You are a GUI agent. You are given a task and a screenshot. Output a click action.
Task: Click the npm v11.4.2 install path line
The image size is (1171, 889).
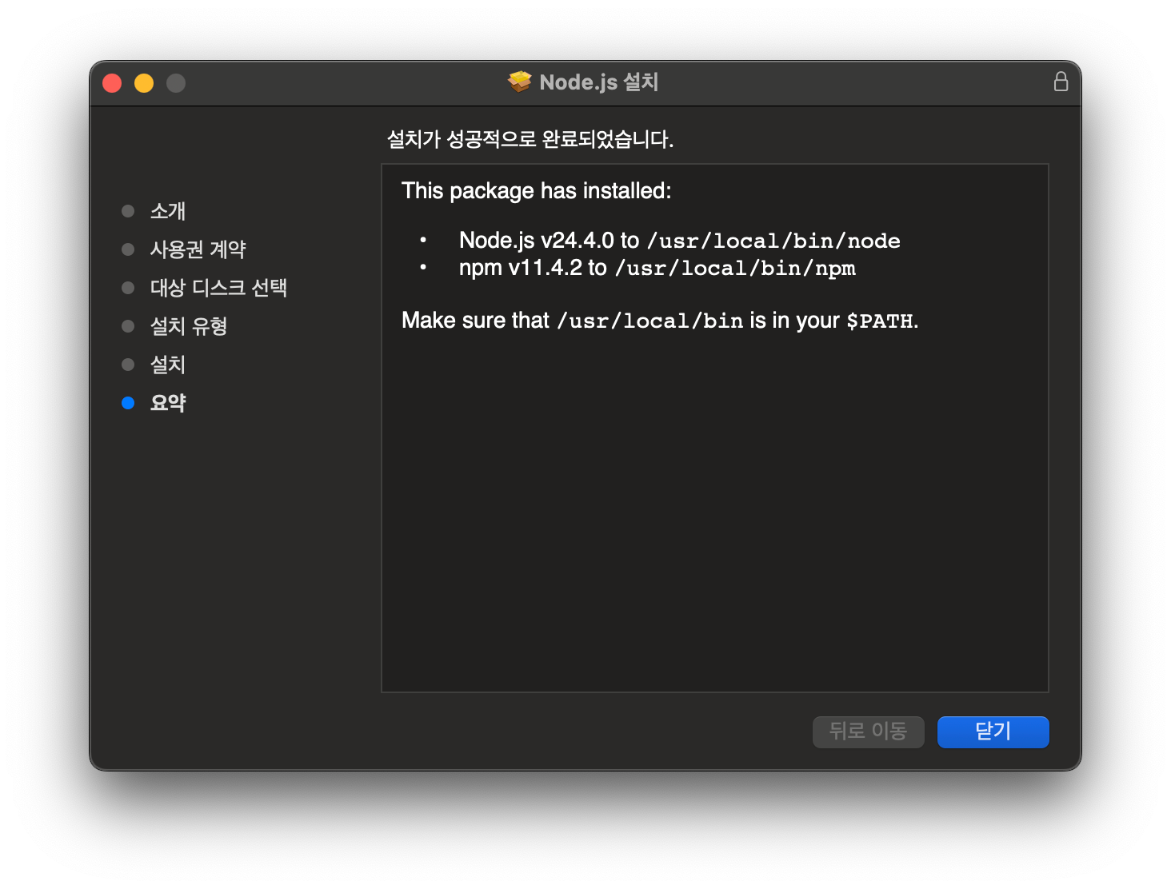tap(657, 268)
